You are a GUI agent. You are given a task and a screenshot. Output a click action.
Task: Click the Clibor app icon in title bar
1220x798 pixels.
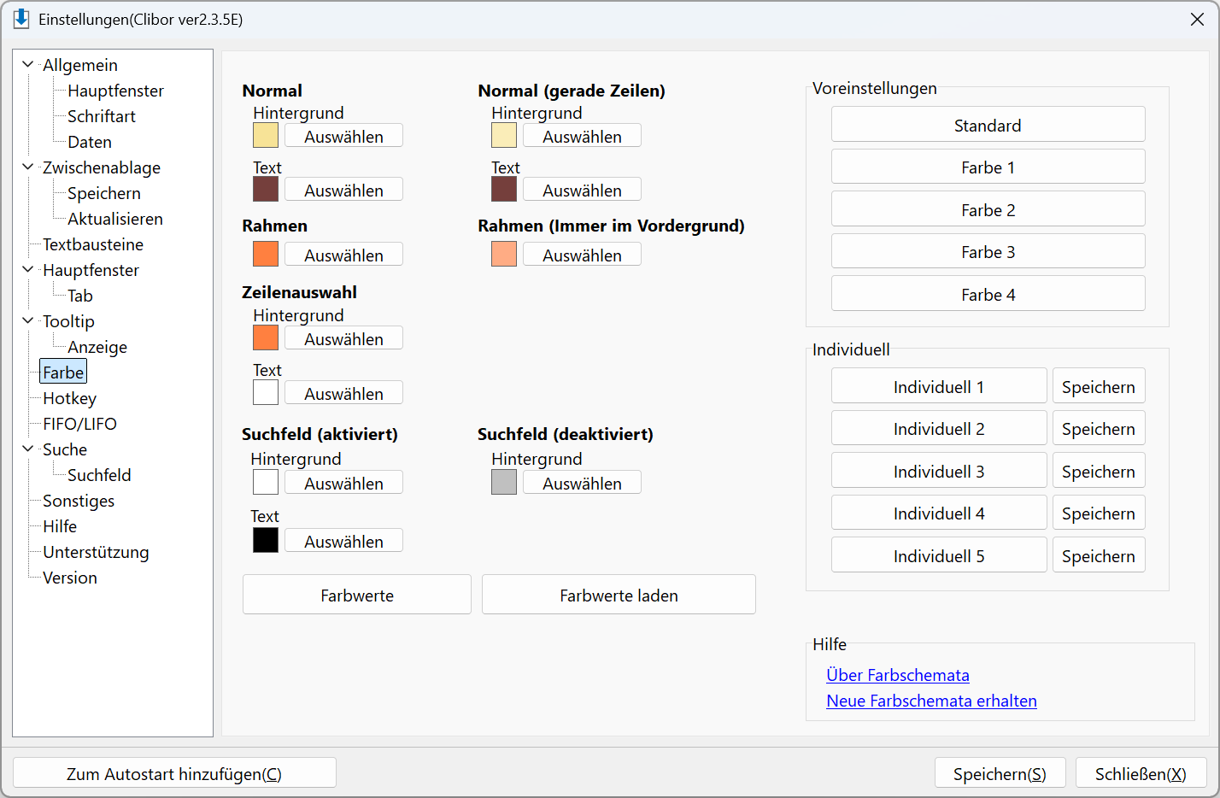21,19
